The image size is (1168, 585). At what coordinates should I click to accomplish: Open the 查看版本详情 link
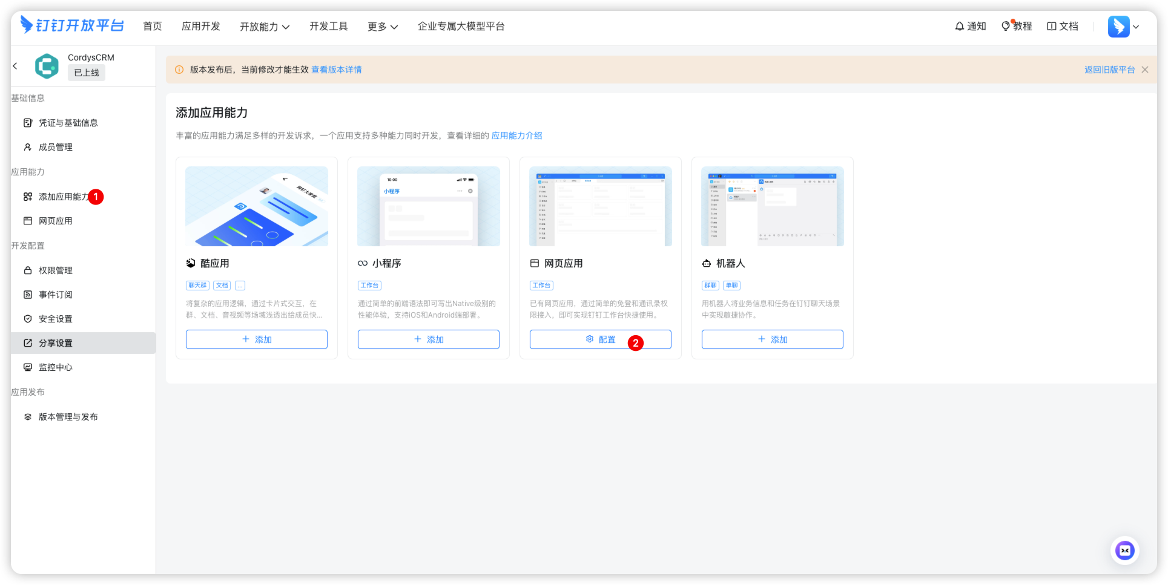[337, 70]
